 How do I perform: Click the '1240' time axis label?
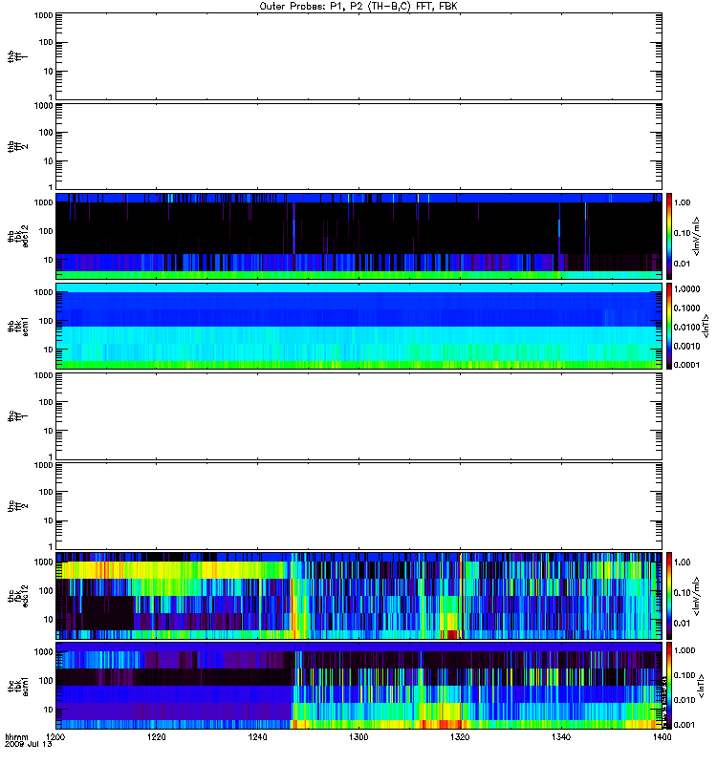click(257, 736)
